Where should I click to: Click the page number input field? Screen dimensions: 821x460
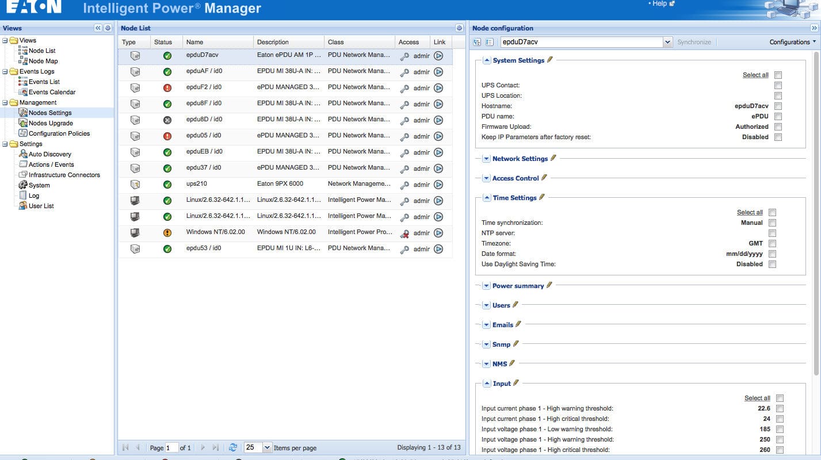coord(171,447)
